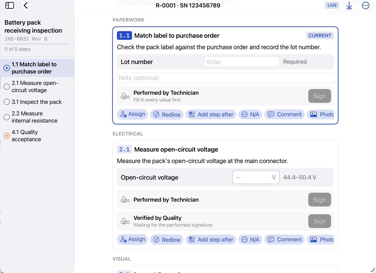Add step after step 2.1
Screen dimensions: 376x273
(x=211, y=239)
